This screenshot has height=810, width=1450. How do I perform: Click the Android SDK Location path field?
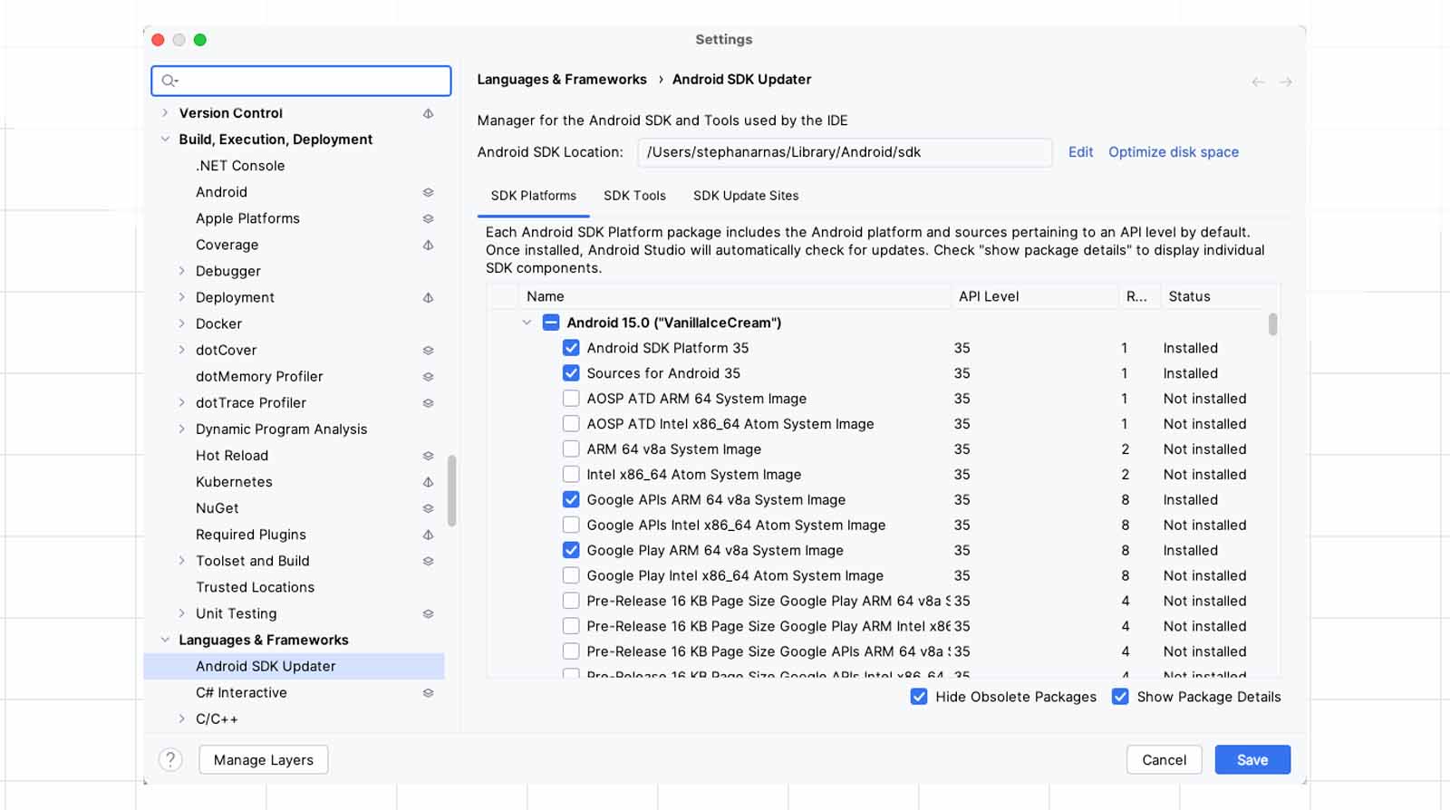coord(845,152)
